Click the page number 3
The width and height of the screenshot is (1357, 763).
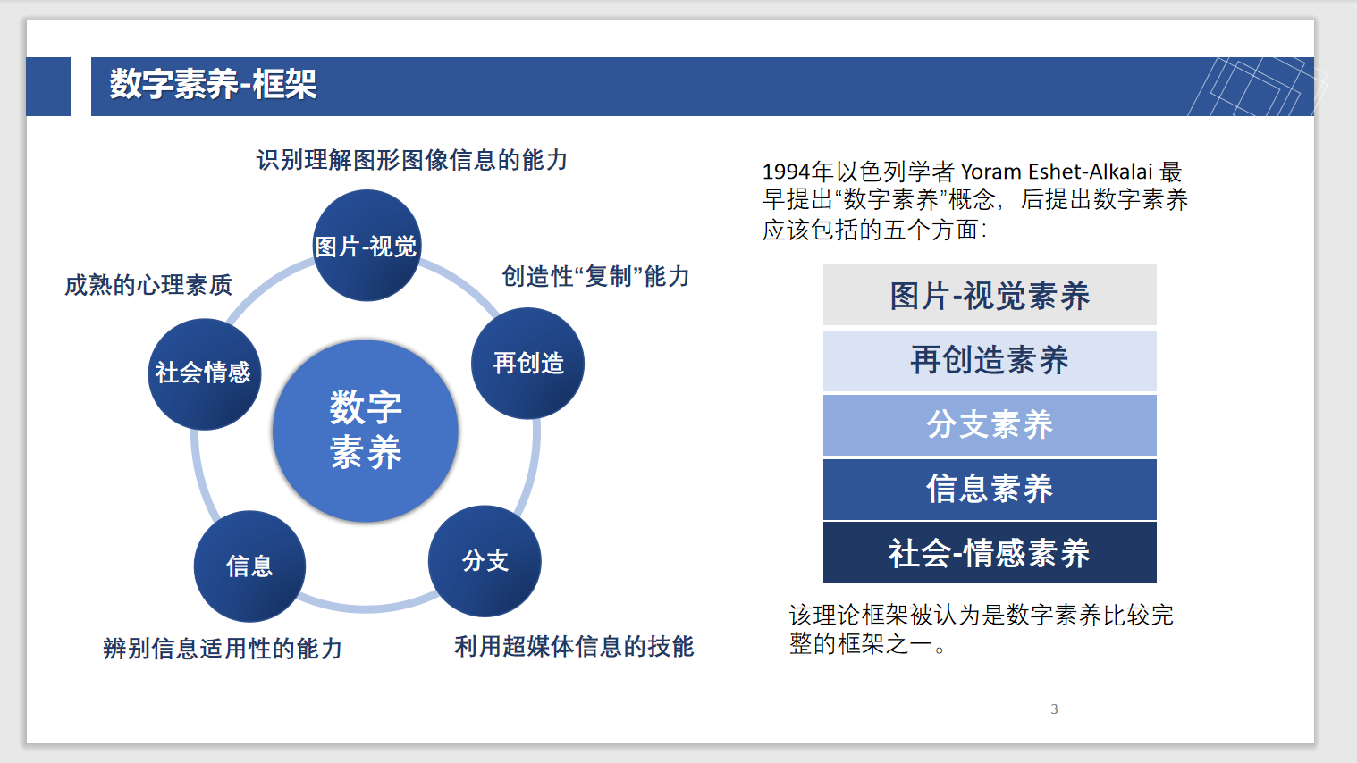1053,710
